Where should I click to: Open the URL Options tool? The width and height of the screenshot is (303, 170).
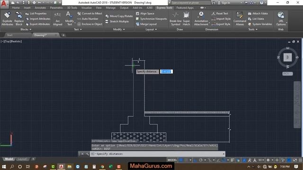[281, 19]
